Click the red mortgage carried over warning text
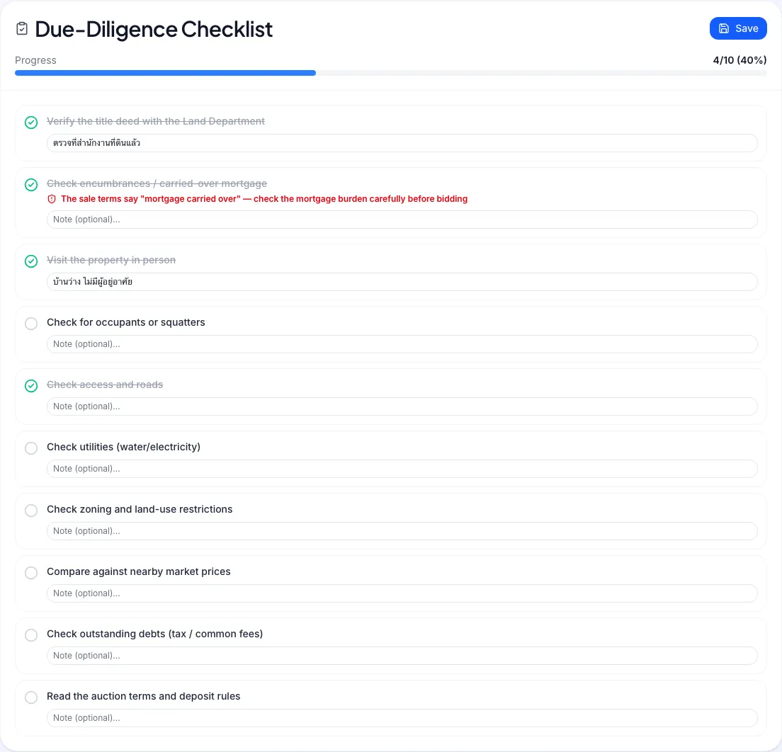Viewport: 782px width, 752px height. pyautogui.click(x=263, y=199)
